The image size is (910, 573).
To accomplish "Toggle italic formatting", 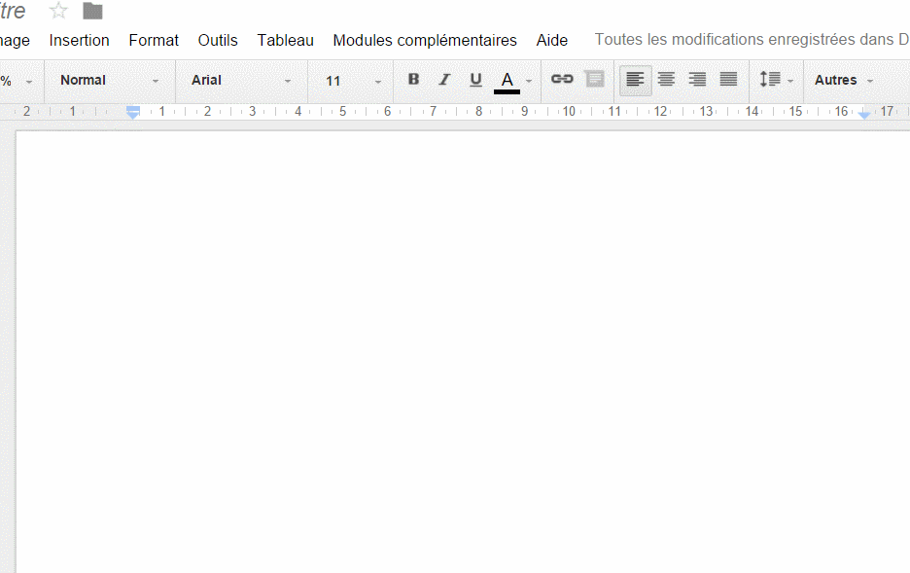I will coord(444,80).
